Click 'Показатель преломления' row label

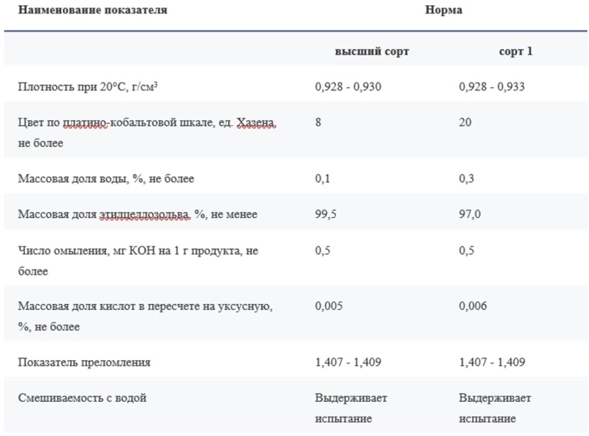click(84, 362)
